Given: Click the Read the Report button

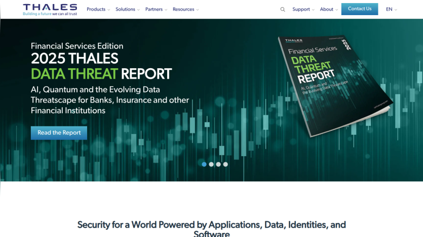Looking at the screenshot, I should pos(59,133).
